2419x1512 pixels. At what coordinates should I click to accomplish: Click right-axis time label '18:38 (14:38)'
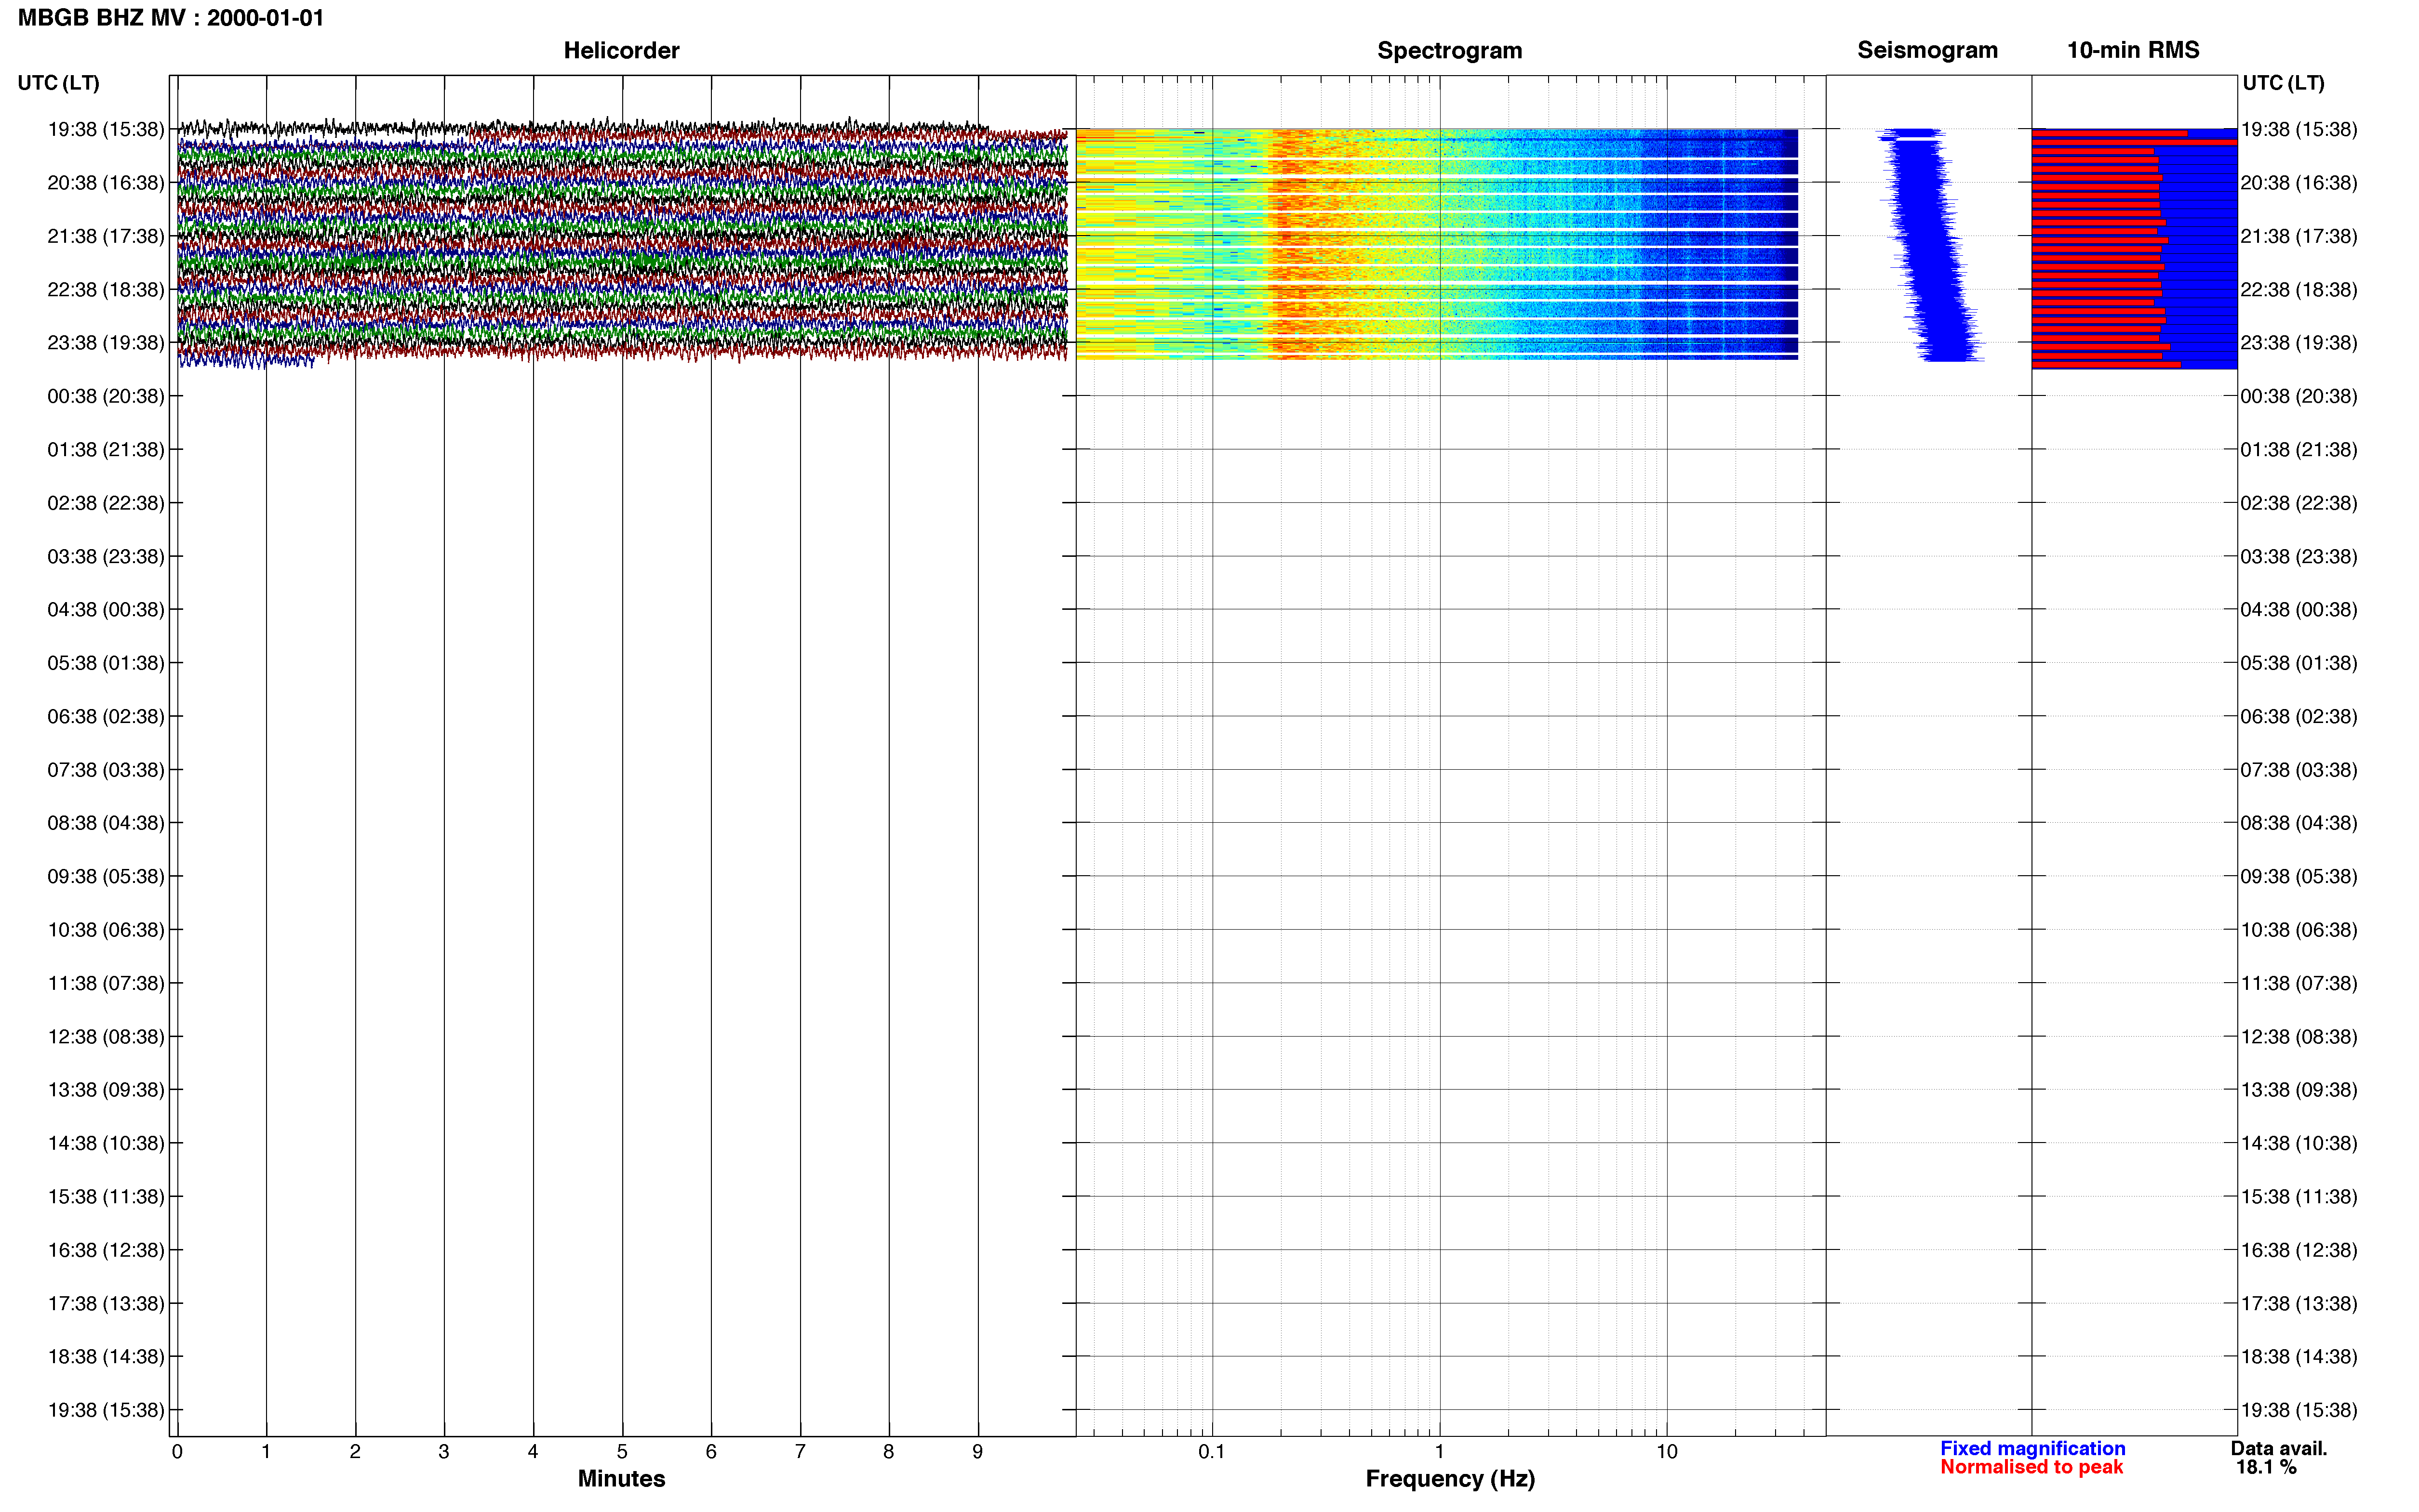click(x=2299, y=1357)
